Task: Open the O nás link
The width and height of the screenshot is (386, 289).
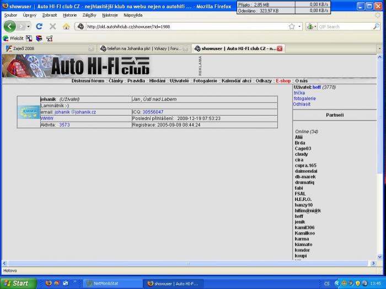Action: coord(301,81)
